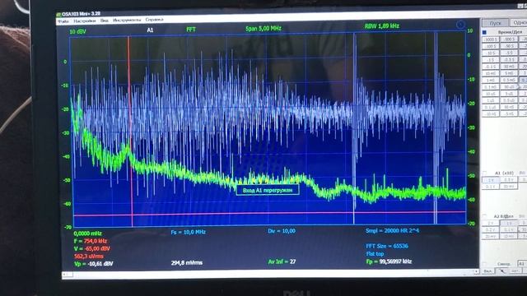This screenshot has width=527, height=296.
Task: Click the Fp = 99,56997 kHz readout
Action: pos(389,261)
